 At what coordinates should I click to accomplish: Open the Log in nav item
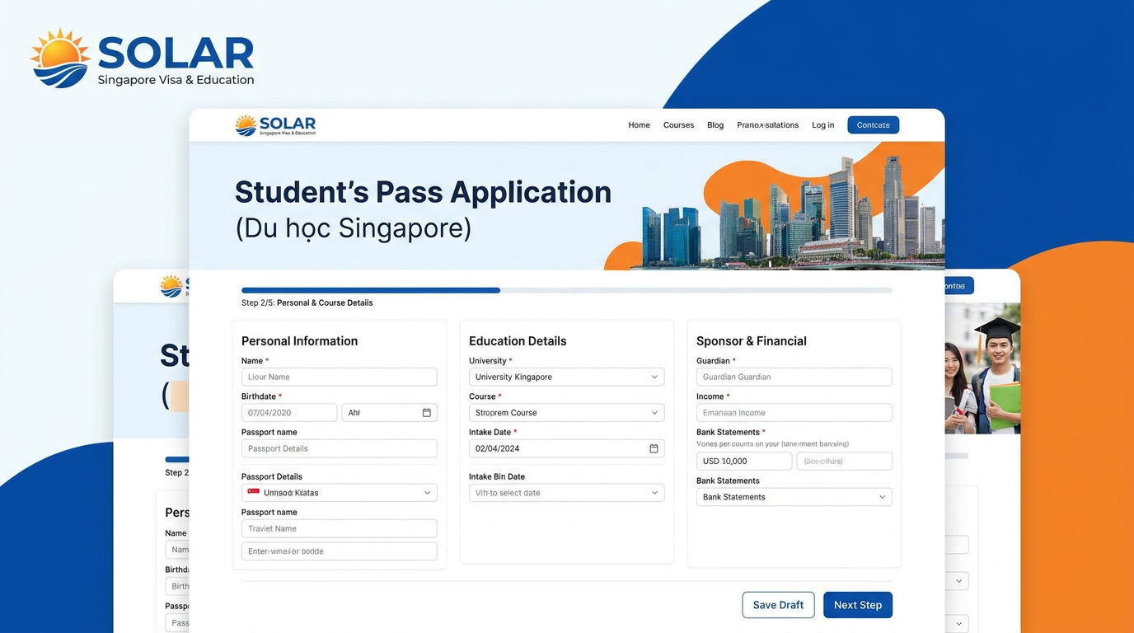pyautogui.click(x=822, y=125)
